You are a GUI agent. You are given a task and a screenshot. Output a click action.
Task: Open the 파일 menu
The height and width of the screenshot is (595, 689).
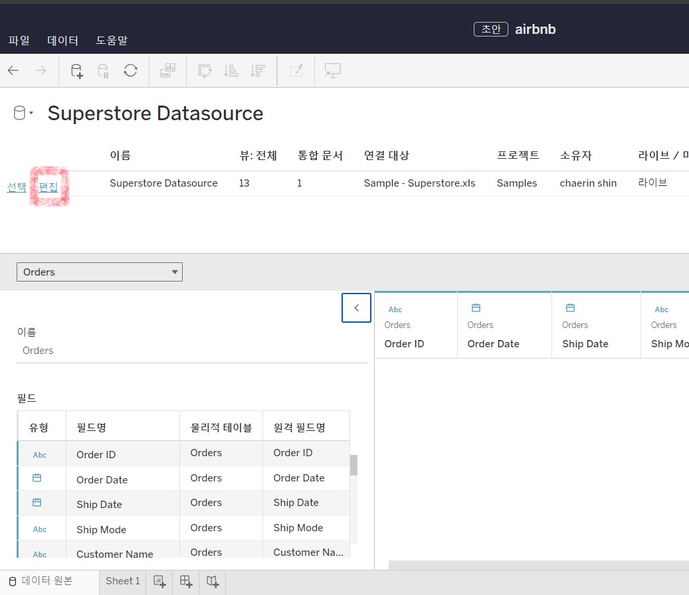pyautogui.click(x=19, y=41)
